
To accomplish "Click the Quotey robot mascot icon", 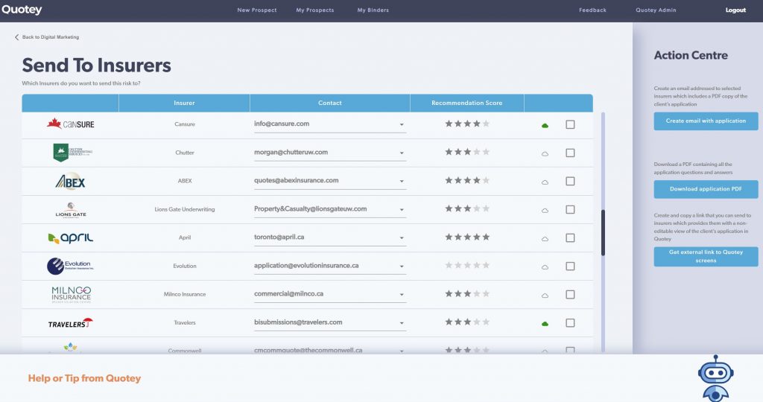I will click(715, 378).
